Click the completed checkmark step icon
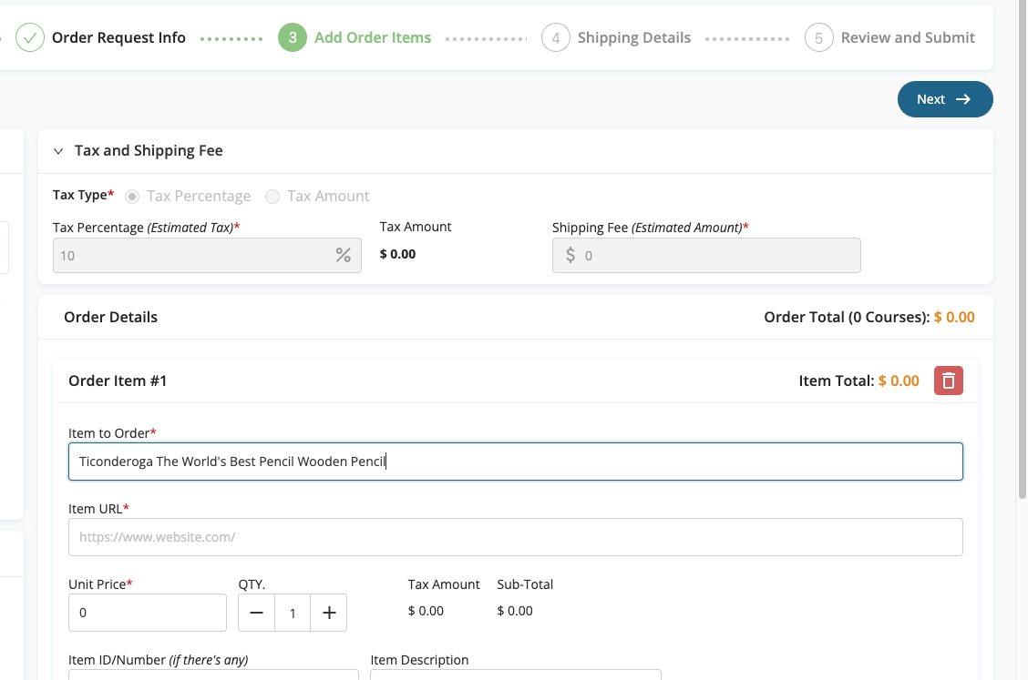 [29, 38]
